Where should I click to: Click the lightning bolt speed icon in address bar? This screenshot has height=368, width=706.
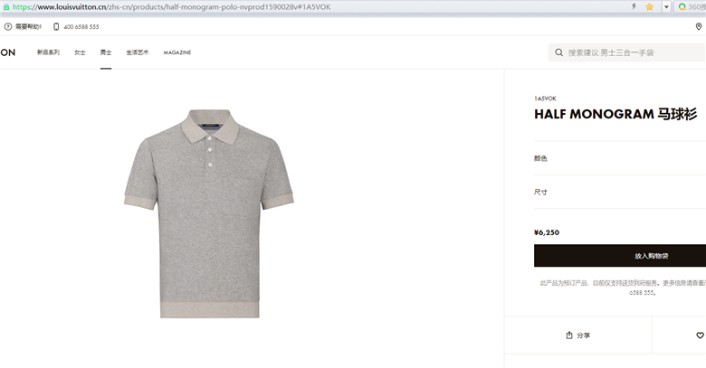634,6
